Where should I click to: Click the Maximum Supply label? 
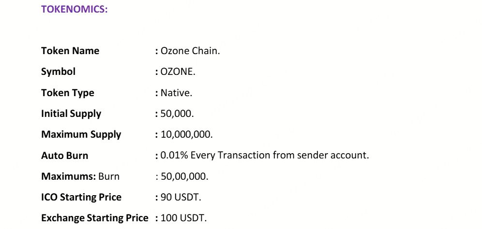(81, 134)
